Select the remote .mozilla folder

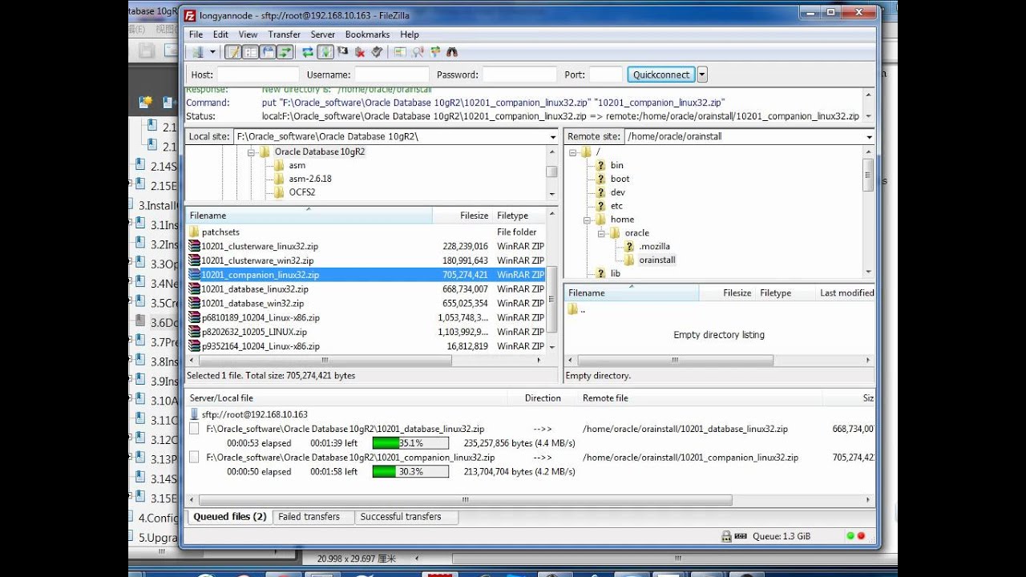654,247
